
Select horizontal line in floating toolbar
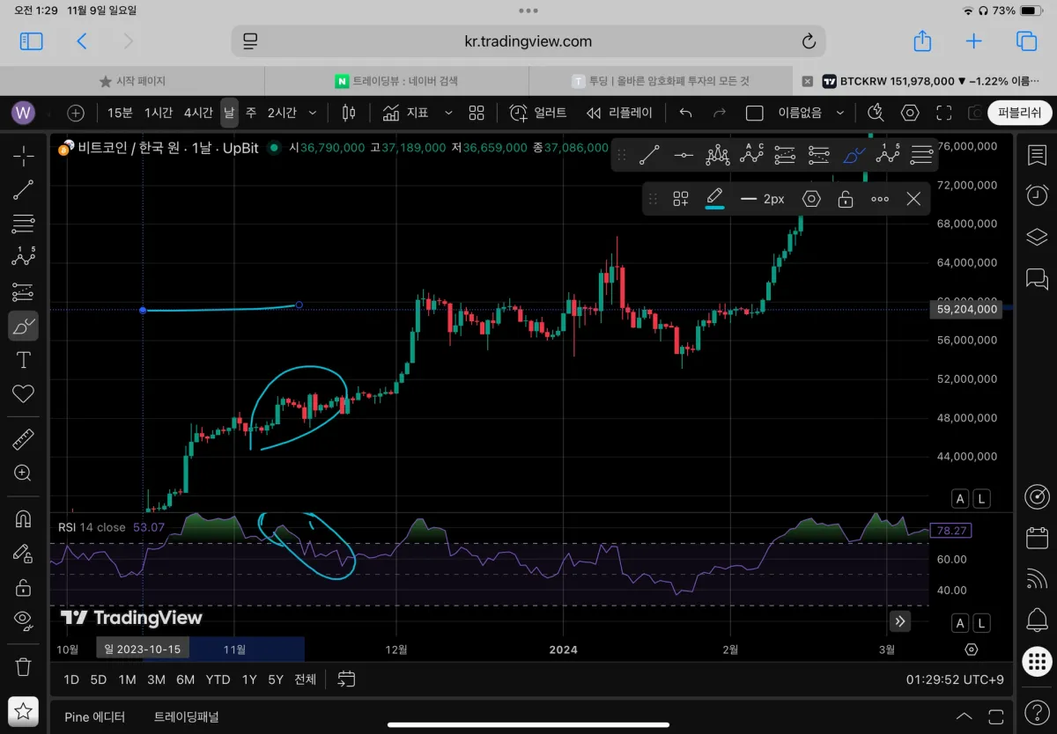pyautogui.click(x=684, y=156)
